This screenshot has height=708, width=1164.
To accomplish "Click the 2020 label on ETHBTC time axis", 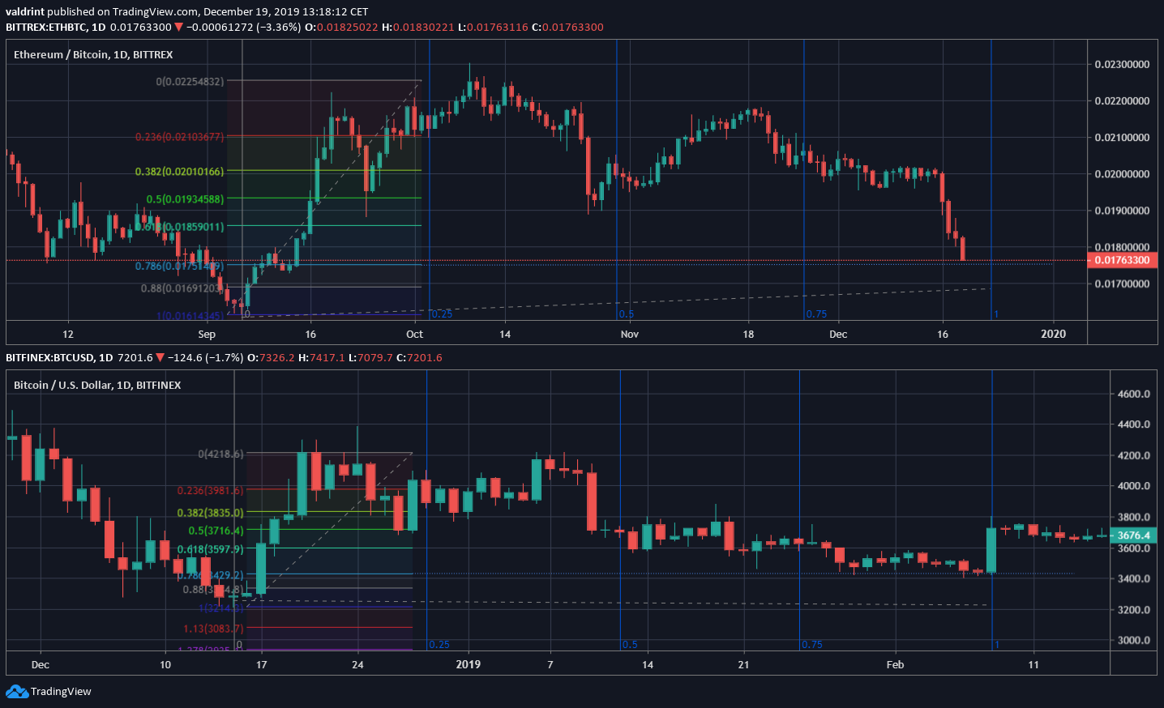I will tap(1053, 334).
